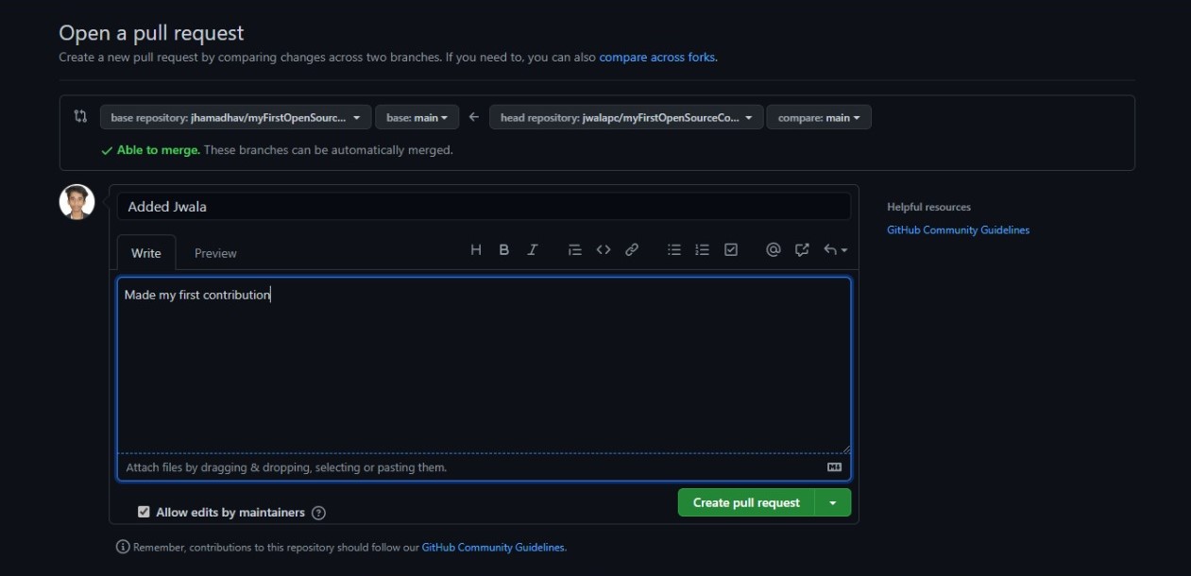Add a bulleted list

point(674,250)
